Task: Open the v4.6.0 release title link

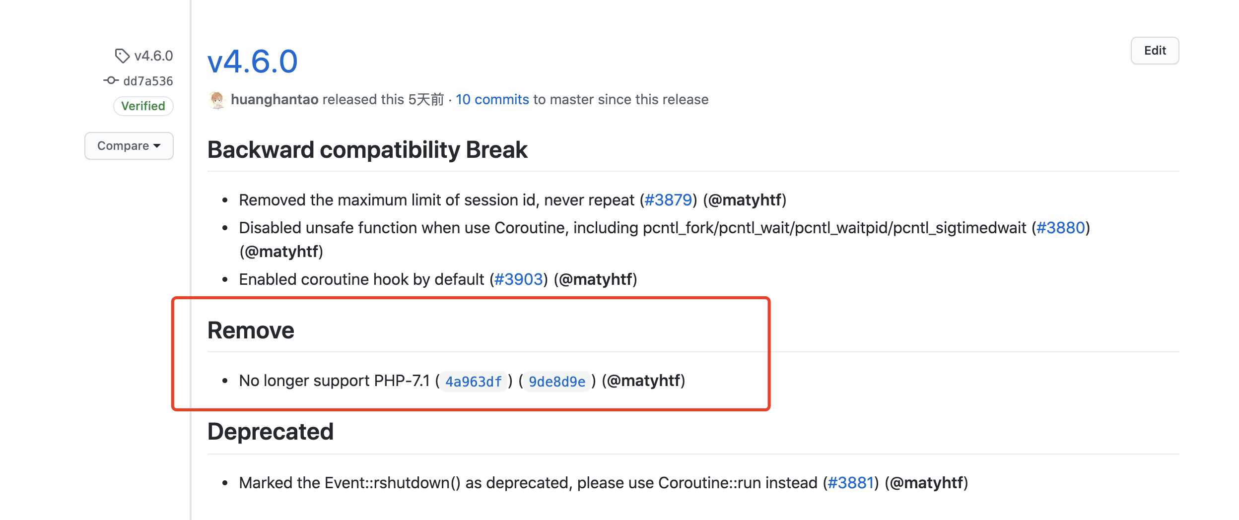Action: (251, 61)
